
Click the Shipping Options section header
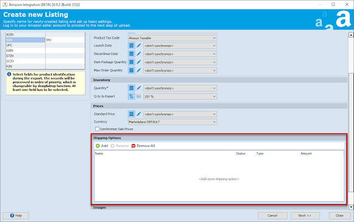[x=219, y=138]
